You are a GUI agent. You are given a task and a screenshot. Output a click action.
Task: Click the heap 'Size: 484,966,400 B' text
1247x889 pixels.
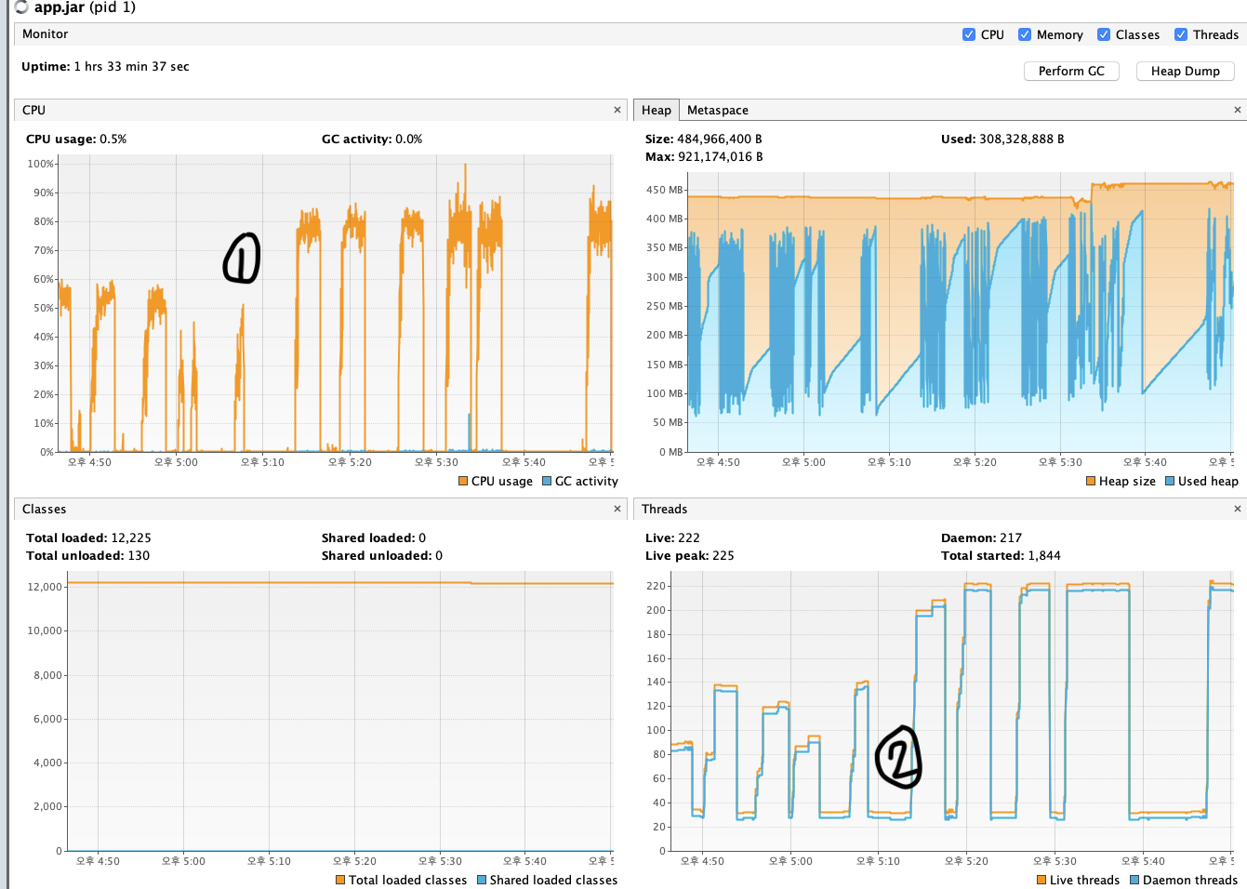point(704,139)
